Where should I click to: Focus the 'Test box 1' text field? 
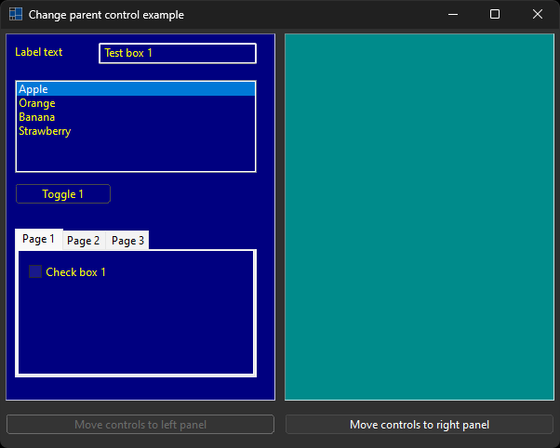[x=177, y=54]
